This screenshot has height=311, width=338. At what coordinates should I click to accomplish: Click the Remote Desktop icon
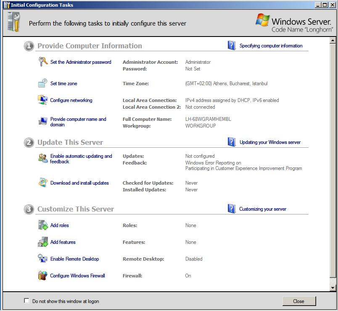[x=42, y=258]
